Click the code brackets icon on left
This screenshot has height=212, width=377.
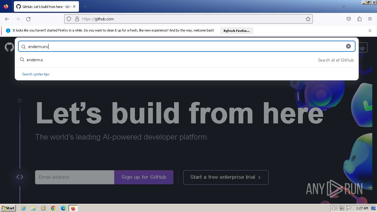point(20,177)
